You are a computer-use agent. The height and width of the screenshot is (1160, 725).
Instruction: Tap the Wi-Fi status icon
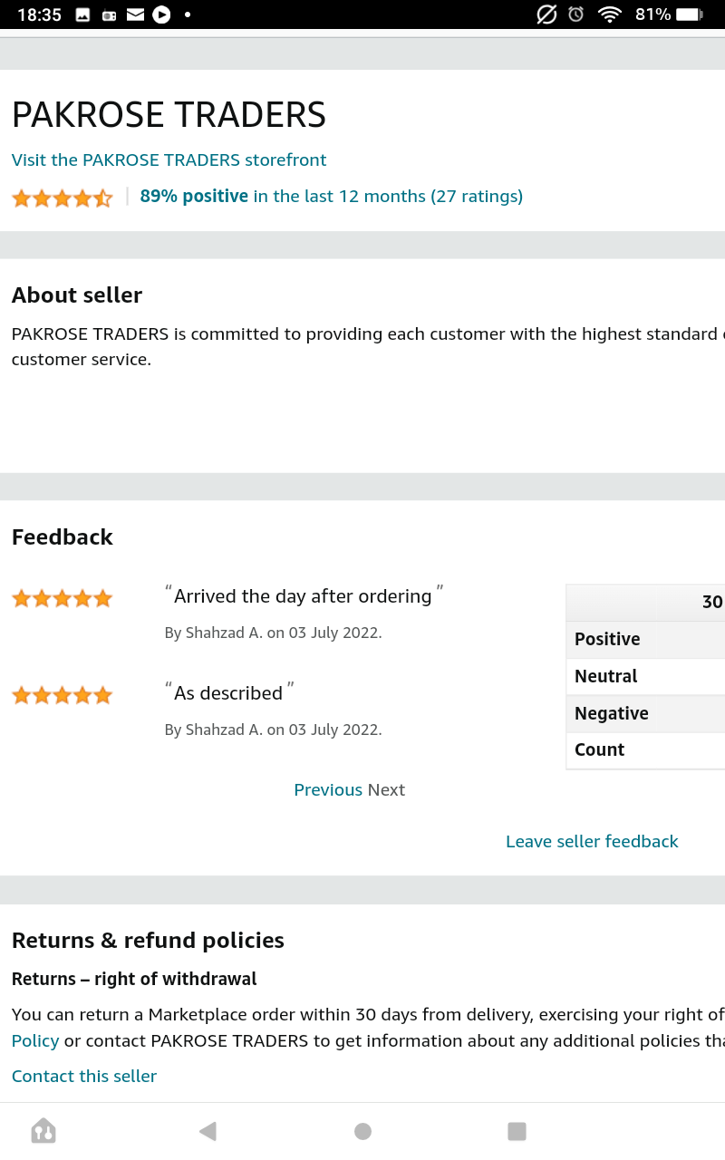tap(610, 14)
